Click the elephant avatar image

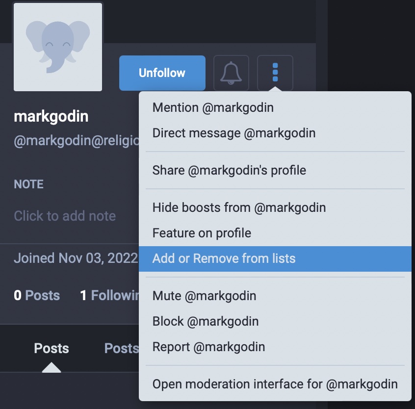(58, 47)
